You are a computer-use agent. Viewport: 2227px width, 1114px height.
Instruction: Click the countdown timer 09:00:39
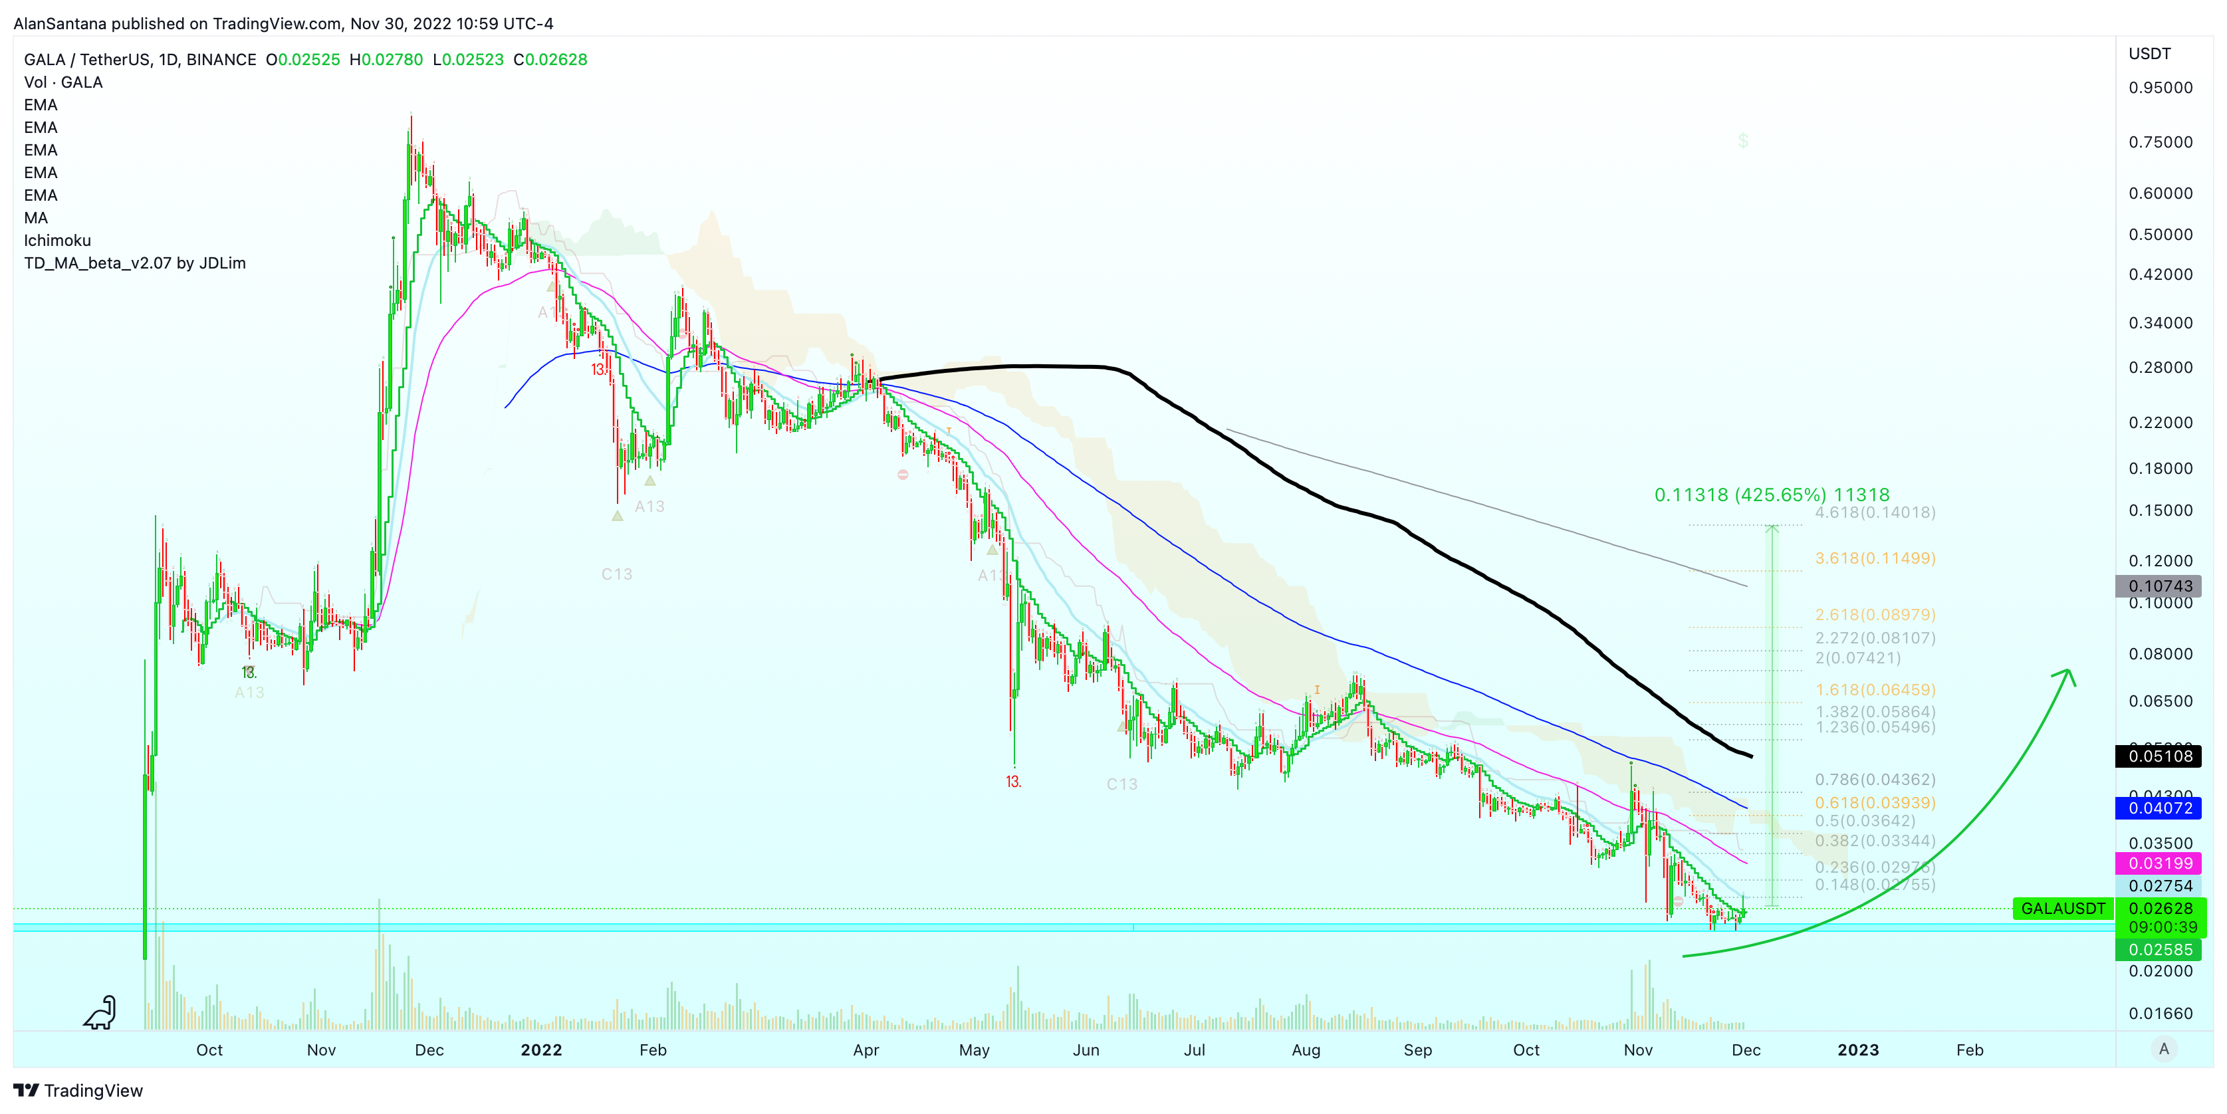pos(2162,927)
